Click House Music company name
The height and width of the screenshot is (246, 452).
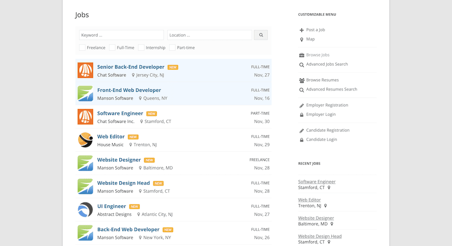(x=110, y=145)
